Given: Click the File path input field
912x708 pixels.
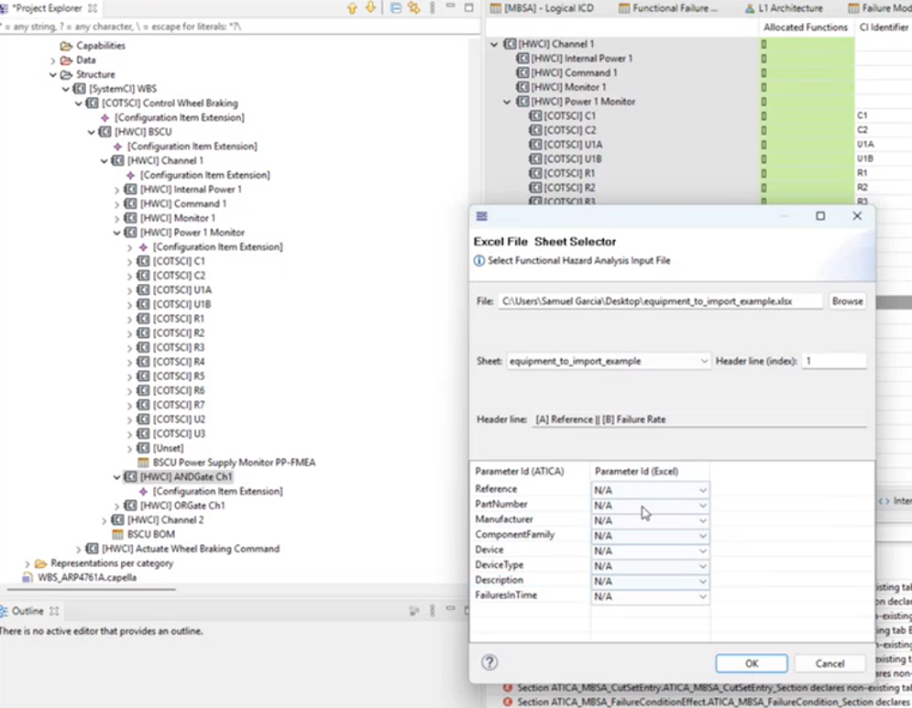Looking at the screenshot, I should pos(660,301).
